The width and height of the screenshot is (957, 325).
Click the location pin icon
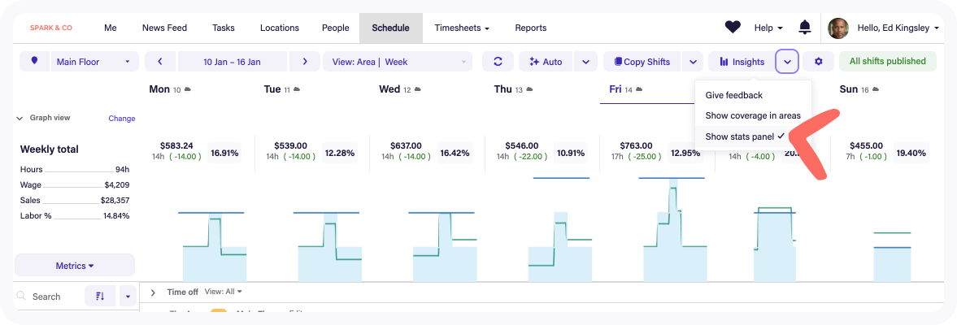34,62
